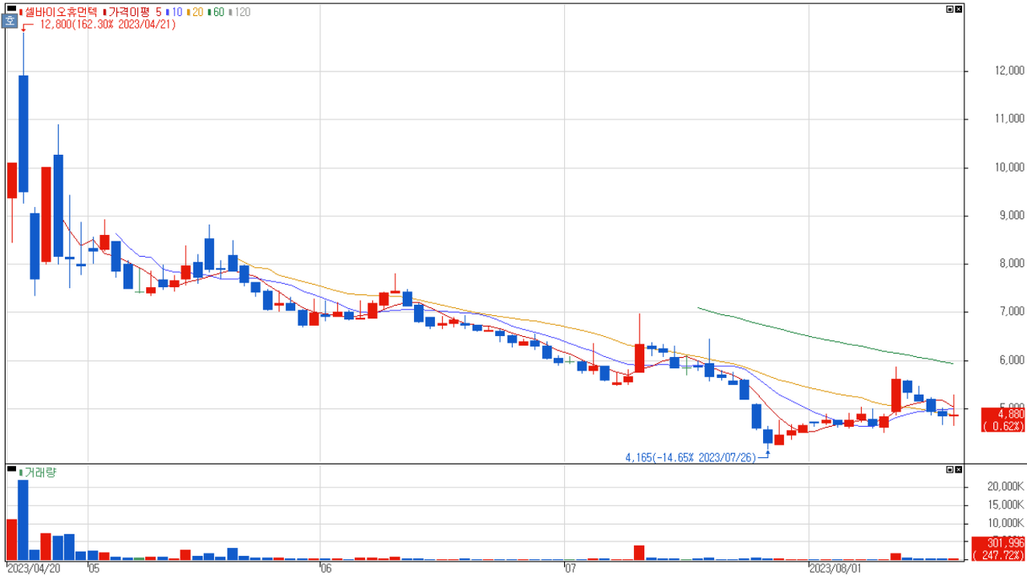The width and height of the screenshot is (1027, 576).
Task: Click the red 301,996 volume tag
Action: pos(999,549)
